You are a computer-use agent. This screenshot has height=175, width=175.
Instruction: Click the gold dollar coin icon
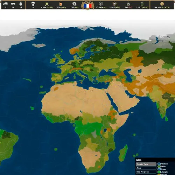[162, 4]
